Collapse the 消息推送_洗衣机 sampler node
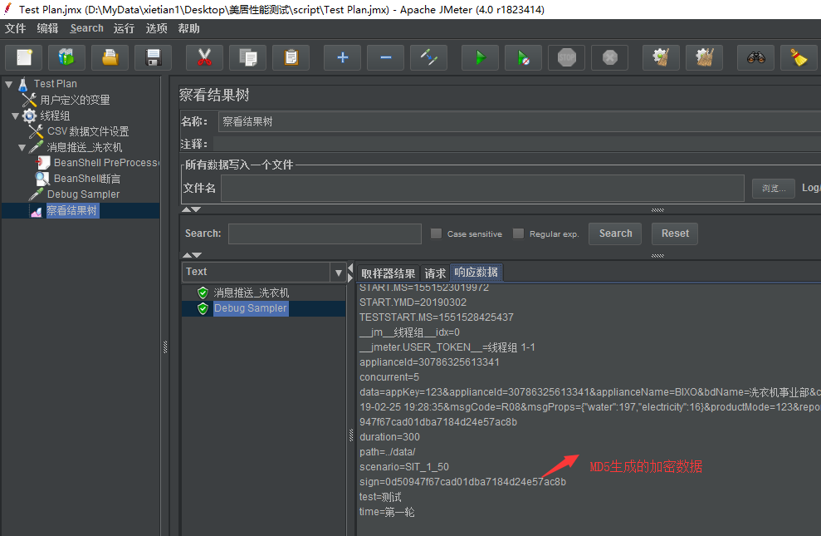Viewport: 821px width, 536px height. click(x=22, y=148)
